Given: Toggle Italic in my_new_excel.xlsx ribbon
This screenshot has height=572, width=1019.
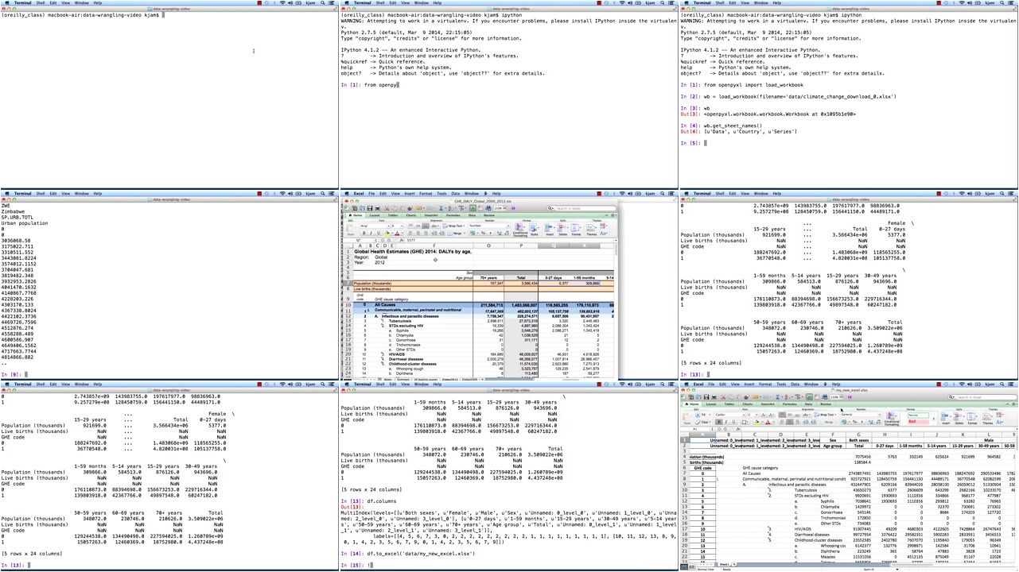Looking at the screenshot, I should [726, 422].
